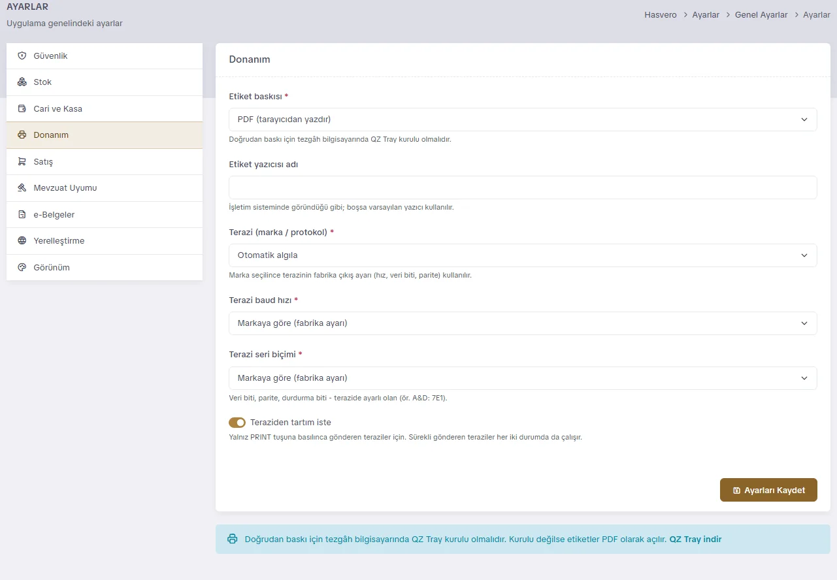Open the Etiket baskısı dropdown
The width and height of the screenshot is (837, 580).
[x=523, y=120]
